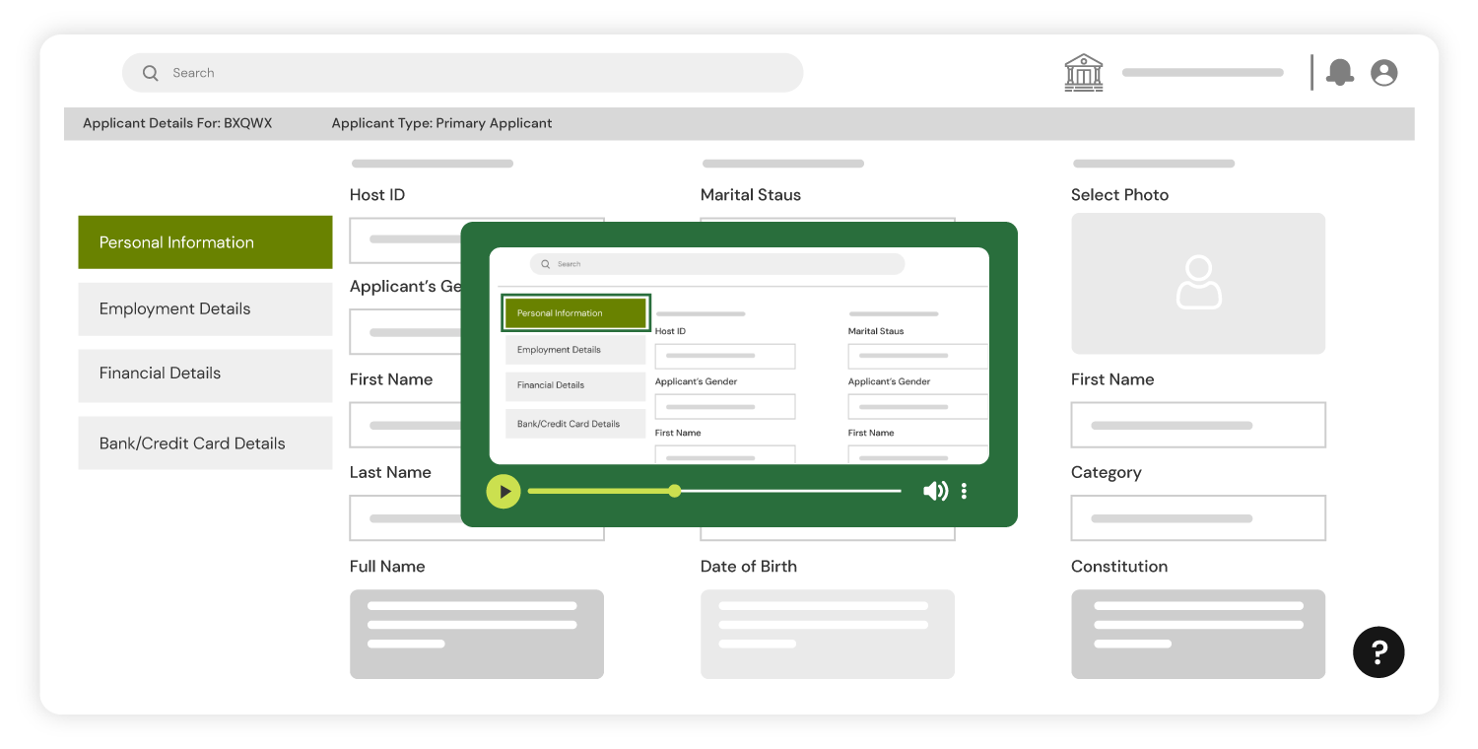Open Bank/Credit Card Details section
1478x749 pixels.
click(x=205, y=443)
